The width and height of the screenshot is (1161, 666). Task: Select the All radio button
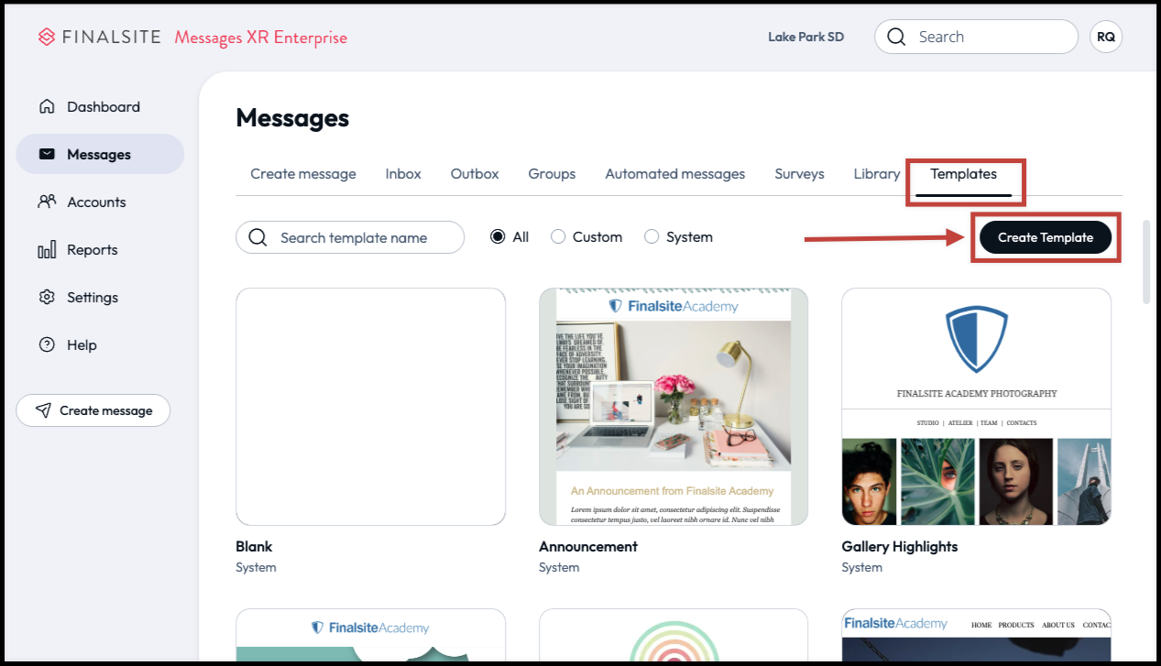[498, 237]
